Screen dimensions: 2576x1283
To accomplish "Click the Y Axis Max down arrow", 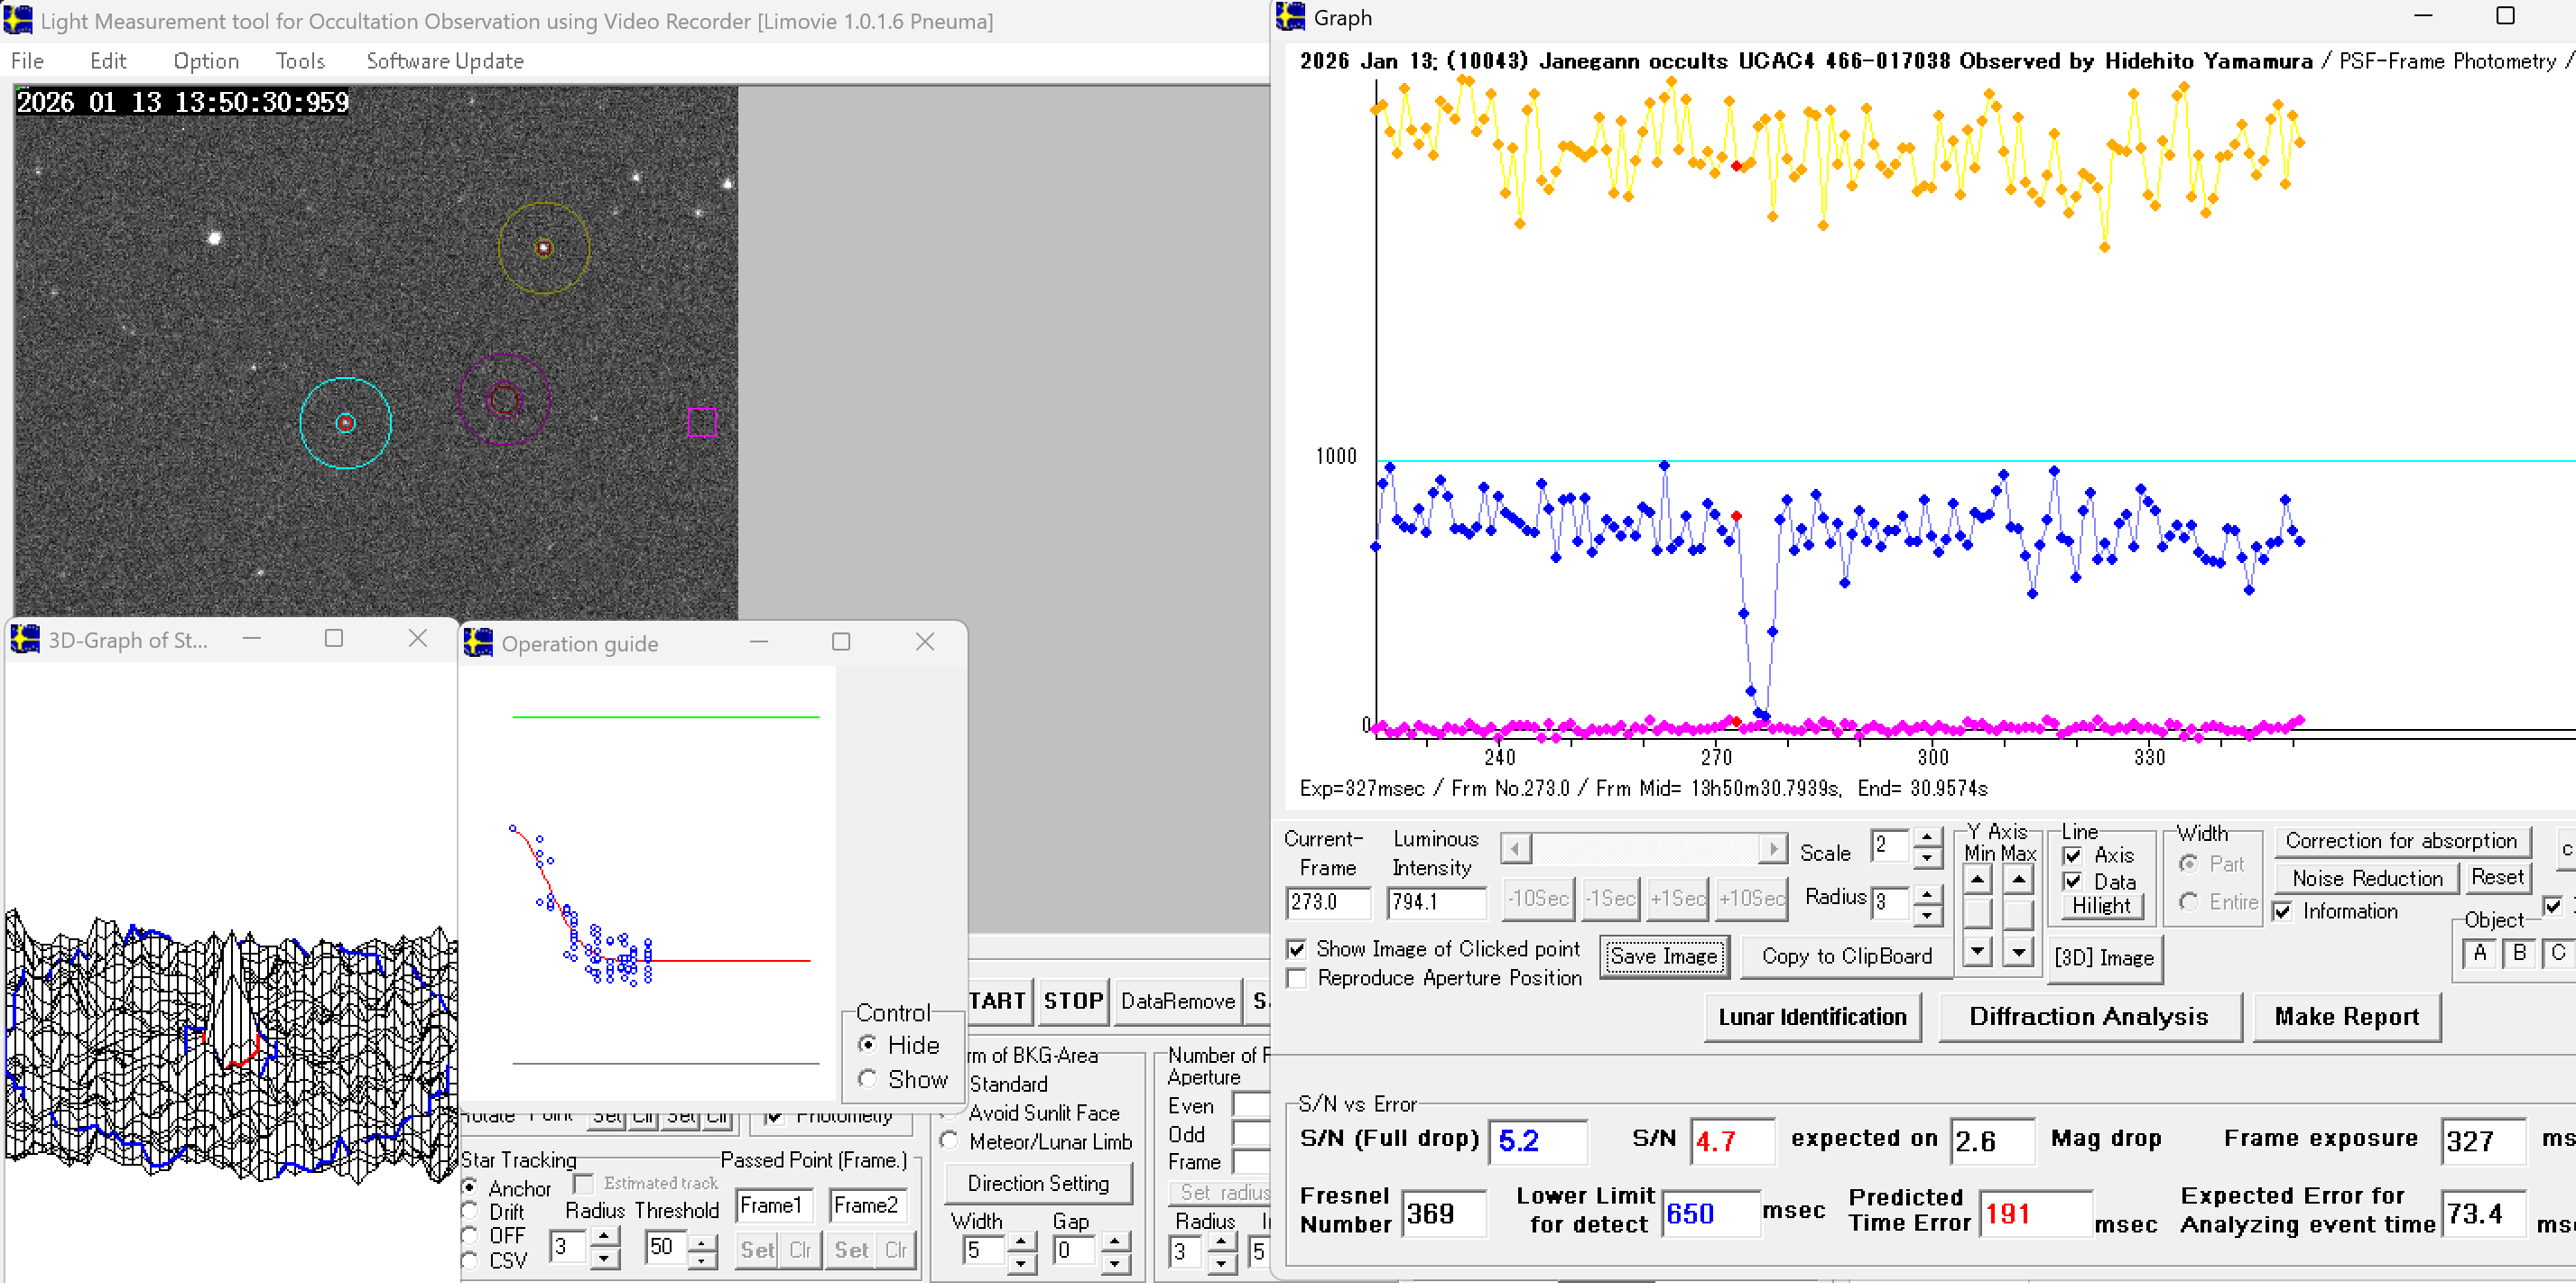I will pos(2018,951).
